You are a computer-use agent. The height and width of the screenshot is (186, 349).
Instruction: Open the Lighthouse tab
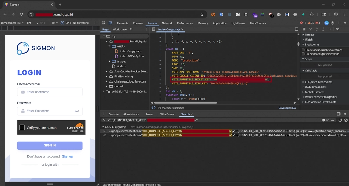point(238,23)
